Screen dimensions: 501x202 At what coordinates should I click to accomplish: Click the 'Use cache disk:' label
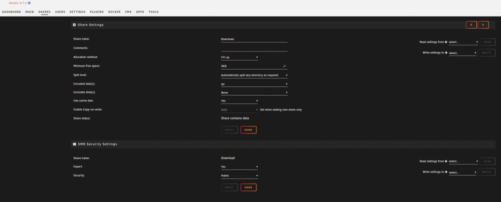83,100
